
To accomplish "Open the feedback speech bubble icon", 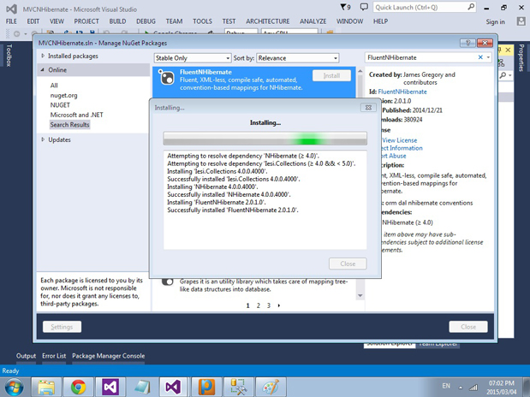I will coord(364,7).
